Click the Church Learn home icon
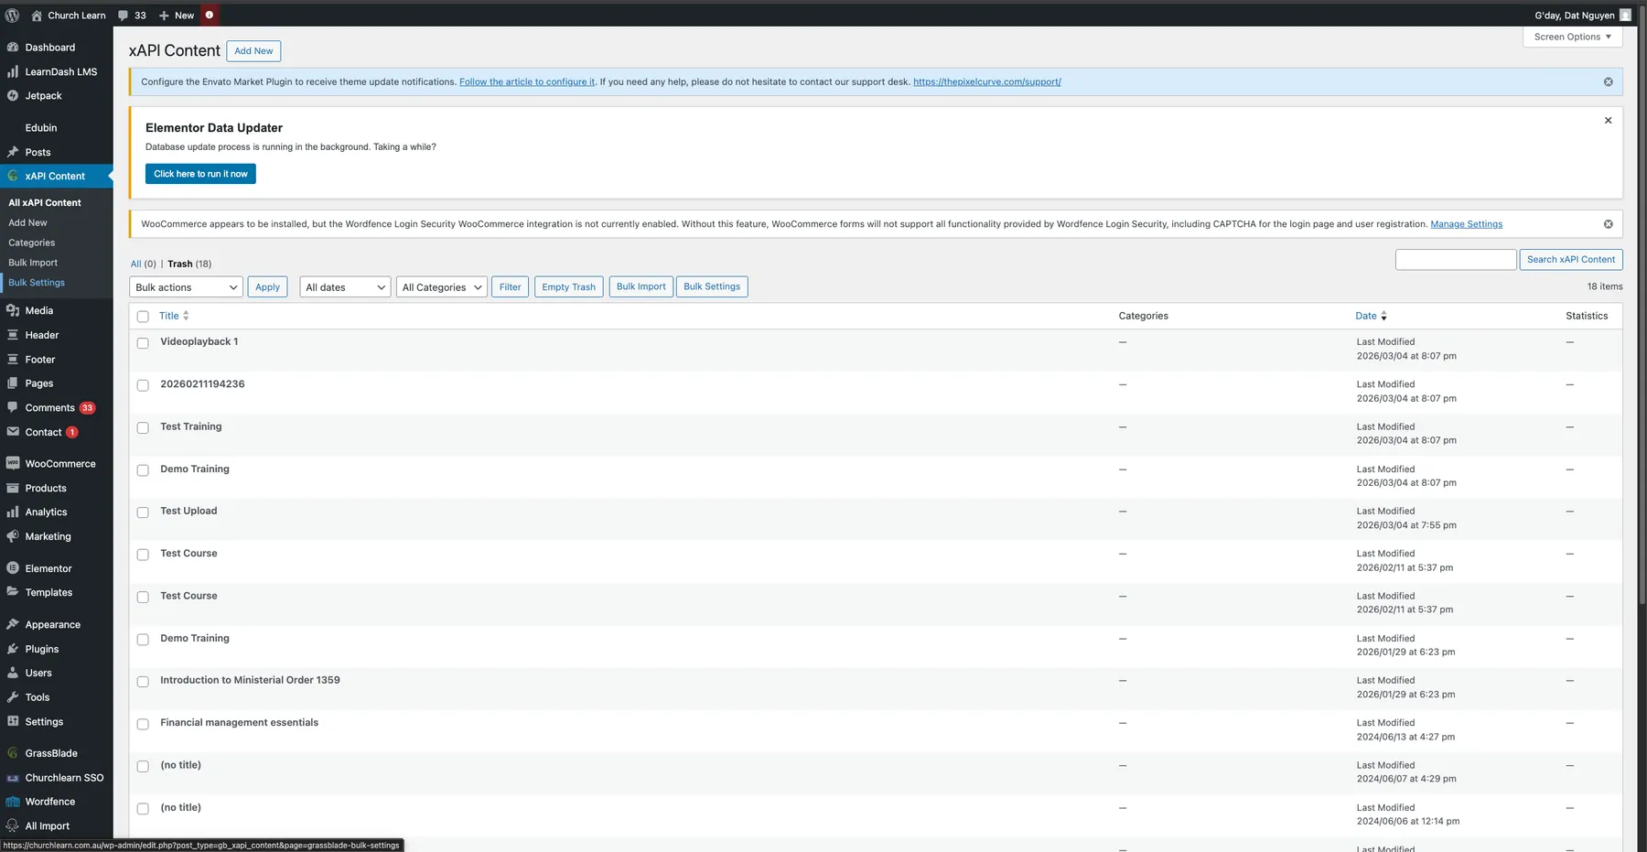 click(37, 16)
